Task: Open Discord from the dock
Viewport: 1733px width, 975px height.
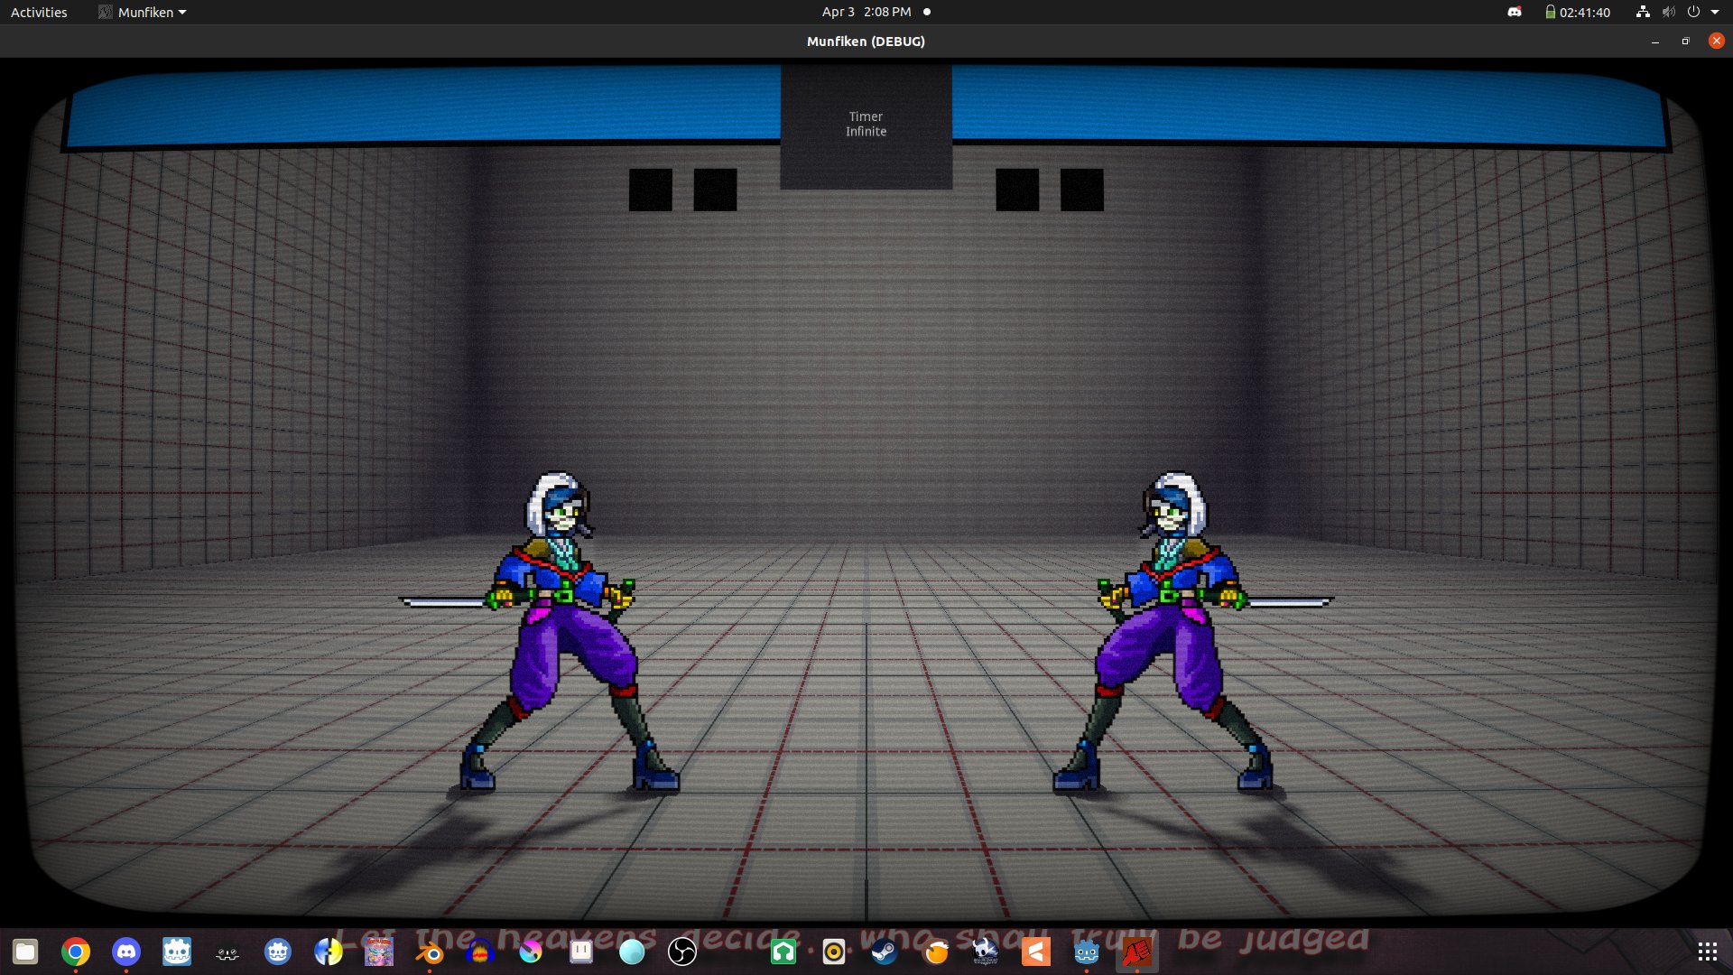Action: click(x=126, y=952)
